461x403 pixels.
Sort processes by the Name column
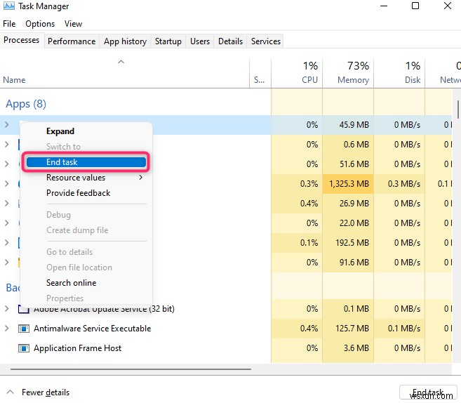pyautogui.click(x=125, y=74)
